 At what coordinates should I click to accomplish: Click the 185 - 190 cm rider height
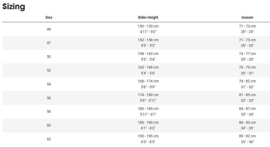pyautogui.click(x=148, y=122)
